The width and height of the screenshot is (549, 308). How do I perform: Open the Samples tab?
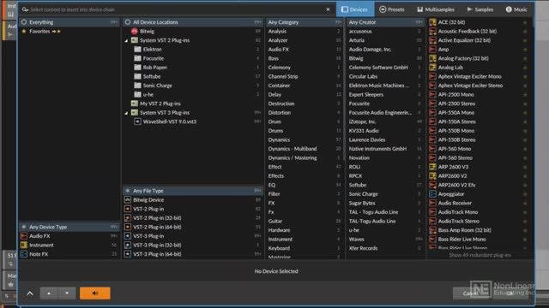pyautogui.click(x=480, y=9)
